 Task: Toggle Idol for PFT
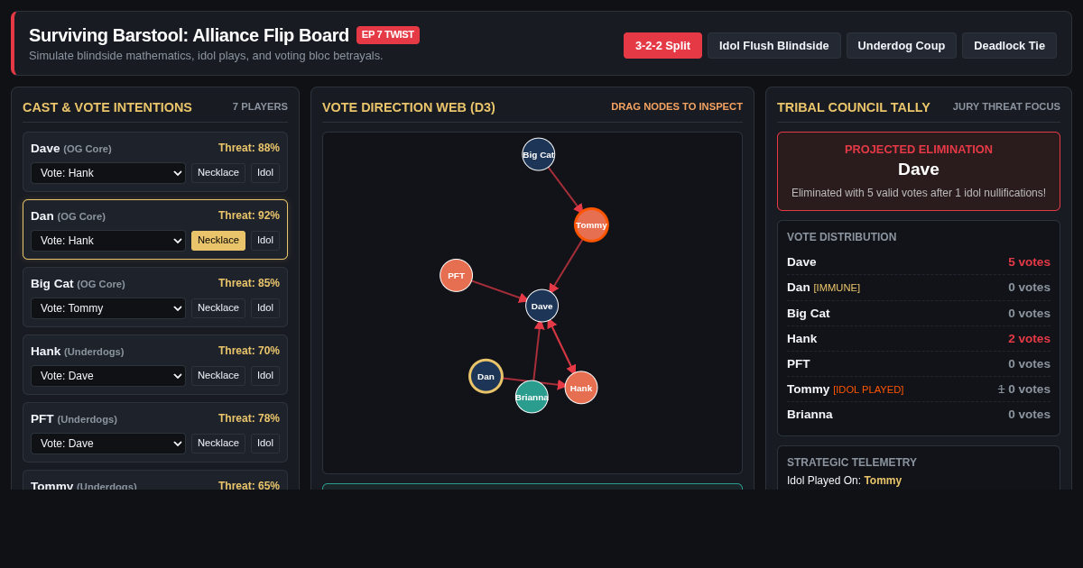point(265,444)
